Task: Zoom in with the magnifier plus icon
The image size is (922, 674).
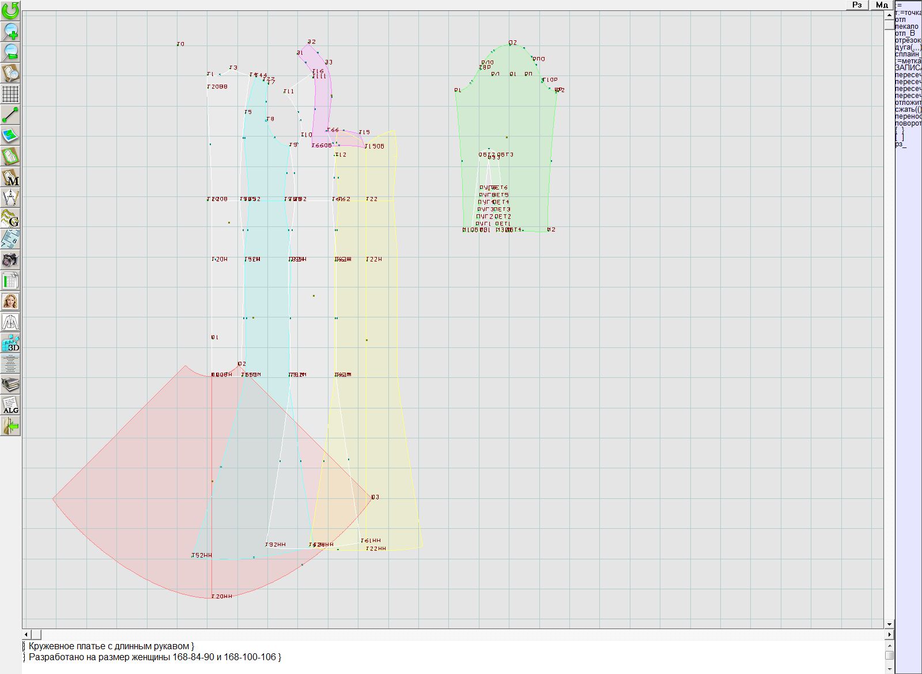Action: click(10, 31)
